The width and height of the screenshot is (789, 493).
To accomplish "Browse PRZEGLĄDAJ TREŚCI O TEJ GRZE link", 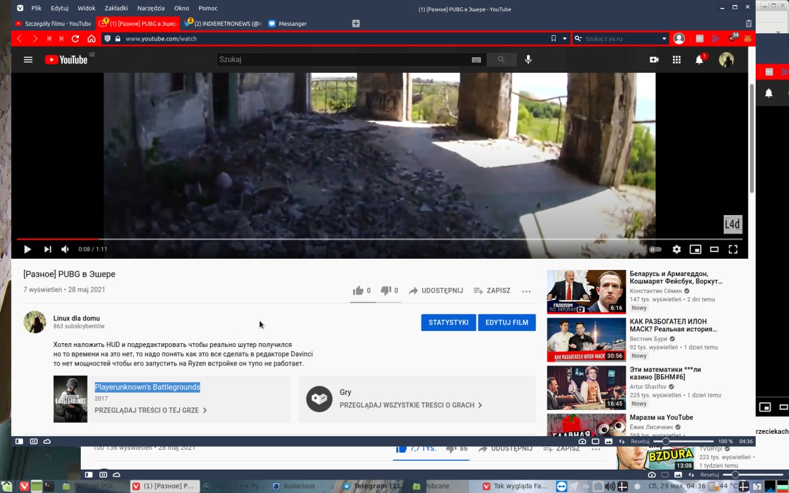I will [x=151, y=410].
